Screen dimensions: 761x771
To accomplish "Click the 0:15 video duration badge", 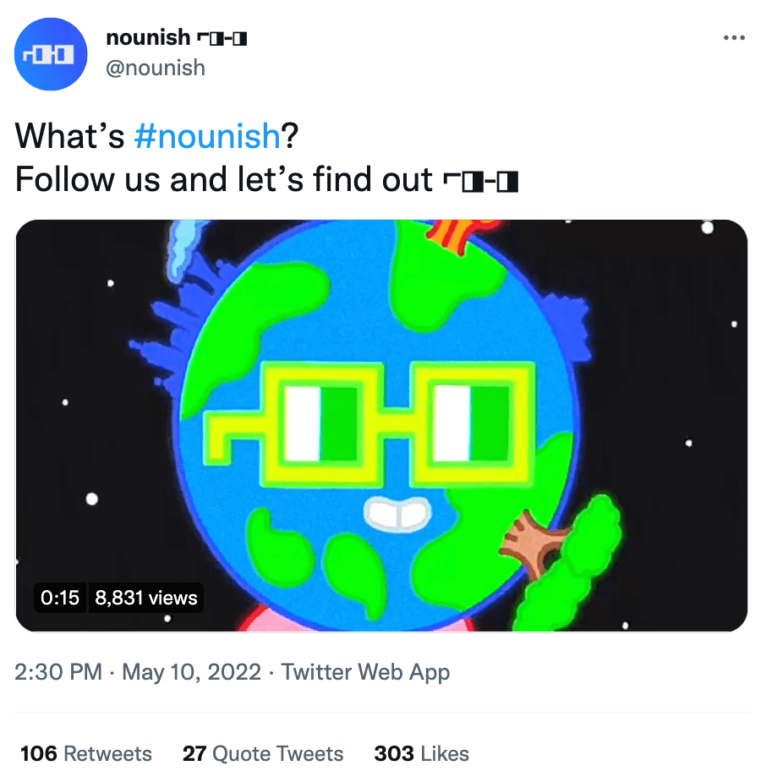I will (x=59, y=598).
